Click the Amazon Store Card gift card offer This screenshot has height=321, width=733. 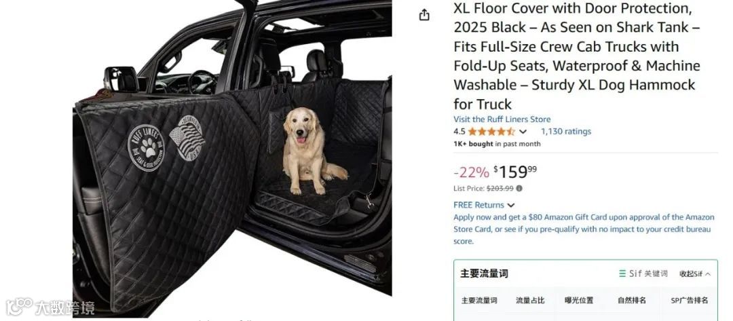click(x=584, y=229)
